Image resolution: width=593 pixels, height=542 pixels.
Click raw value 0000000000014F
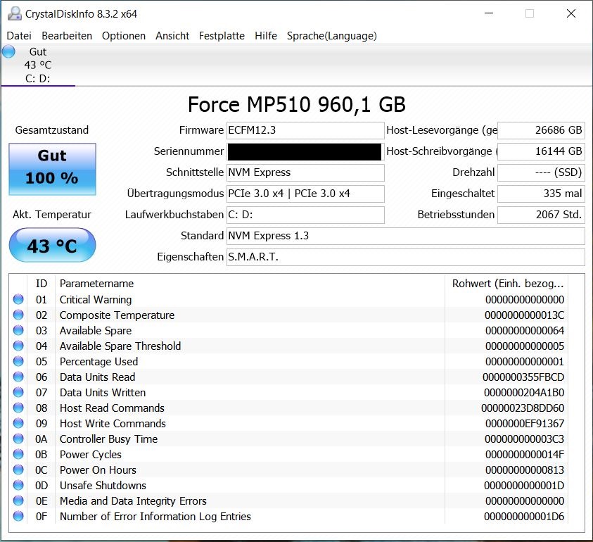pyautogui.click(x=525, y=454)
